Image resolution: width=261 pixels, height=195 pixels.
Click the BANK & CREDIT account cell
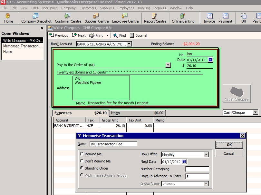pyautogui.click(x=69, y=126)
